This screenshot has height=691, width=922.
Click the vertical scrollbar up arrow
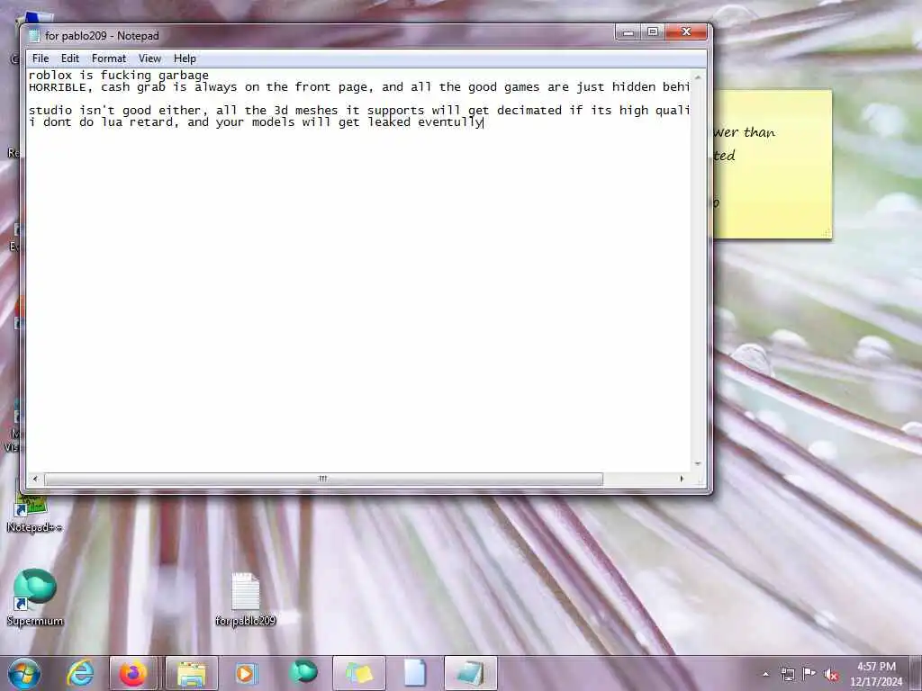click(698, 77)
